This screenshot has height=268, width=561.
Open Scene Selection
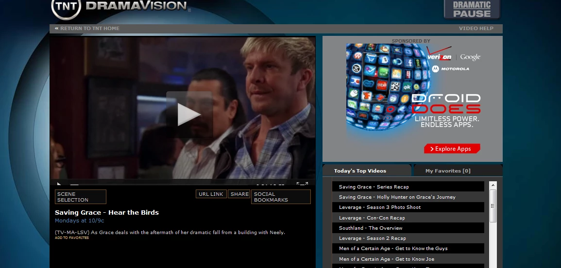pos(81,197)
